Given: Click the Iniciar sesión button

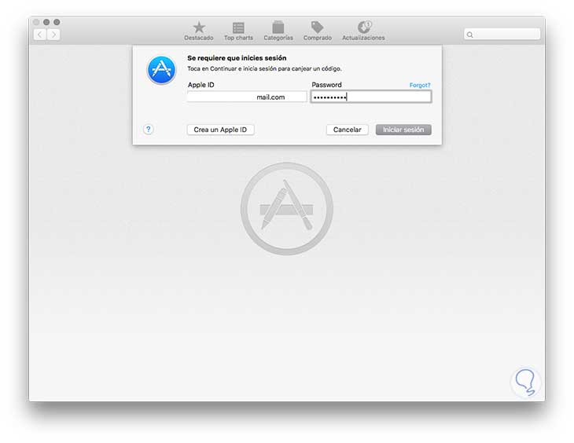Looking at the screenshot, I should [403, 130].
